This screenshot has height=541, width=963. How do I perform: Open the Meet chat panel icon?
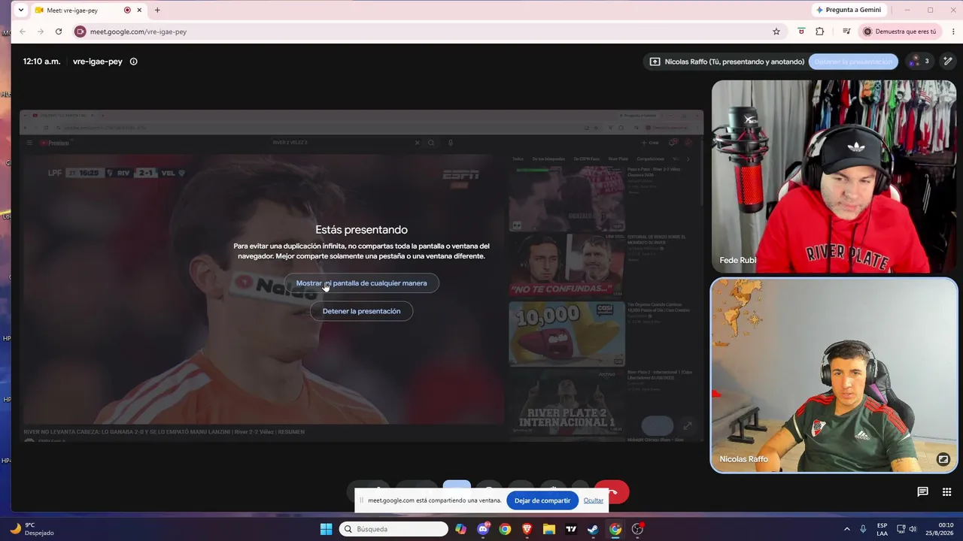[922, 492]
